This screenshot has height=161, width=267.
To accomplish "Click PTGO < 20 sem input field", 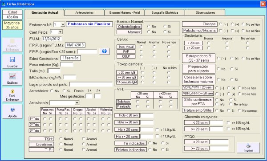I will (x=219, y=142).
